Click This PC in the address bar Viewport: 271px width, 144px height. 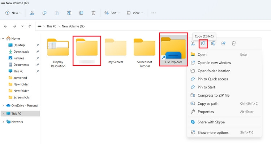51,26
